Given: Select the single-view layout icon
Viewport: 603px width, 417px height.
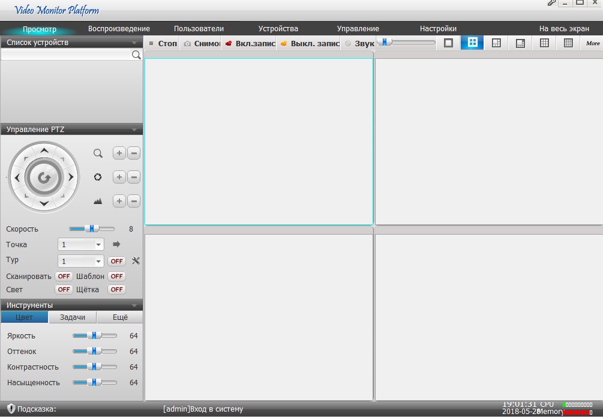Looking at the screenshot, I should click(448, 43).
